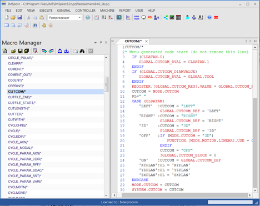
Task: Open the EDIT menu
Action: [x=19, y=11]
